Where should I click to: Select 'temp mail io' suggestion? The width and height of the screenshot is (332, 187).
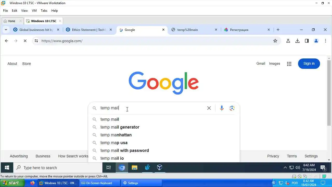164,158
